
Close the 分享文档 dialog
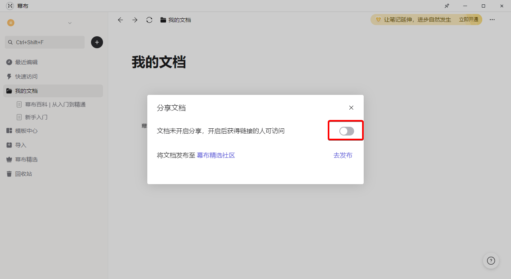tap(351, 108)
